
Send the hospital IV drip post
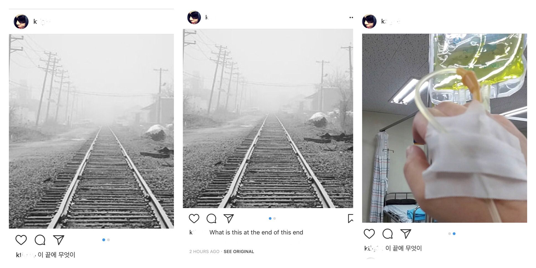pos(406,234)
